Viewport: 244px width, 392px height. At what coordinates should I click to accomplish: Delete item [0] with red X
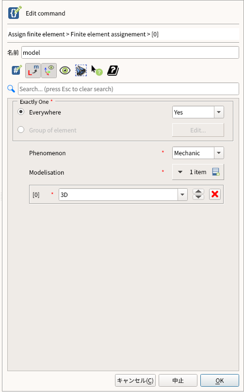[215, 194]
